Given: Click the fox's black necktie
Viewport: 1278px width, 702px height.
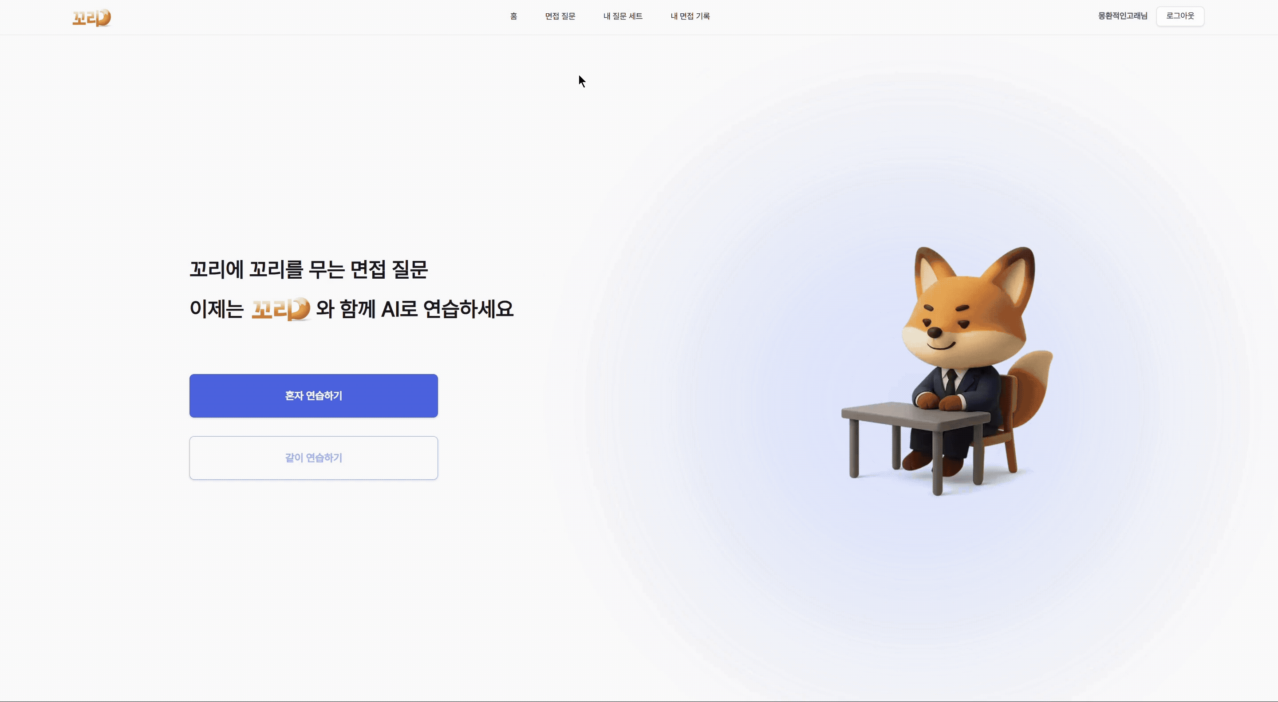Looking at the screenshot, I should pyautogui.click(x=951, y=382).
